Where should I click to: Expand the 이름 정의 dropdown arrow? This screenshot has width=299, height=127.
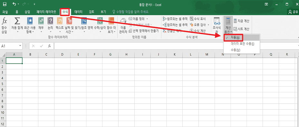coord(147,19)
